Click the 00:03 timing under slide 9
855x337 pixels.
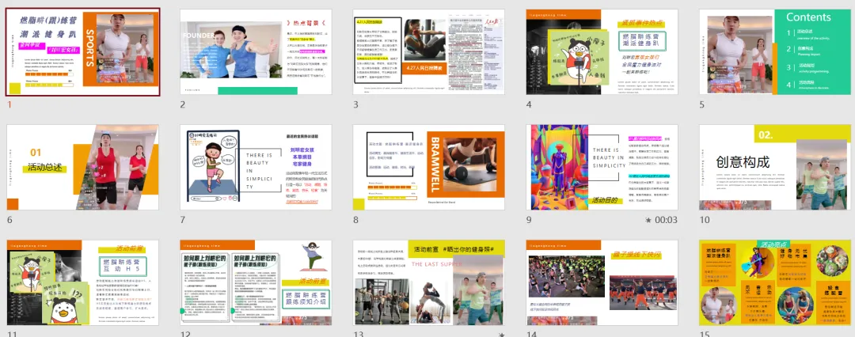coord(667,220)
